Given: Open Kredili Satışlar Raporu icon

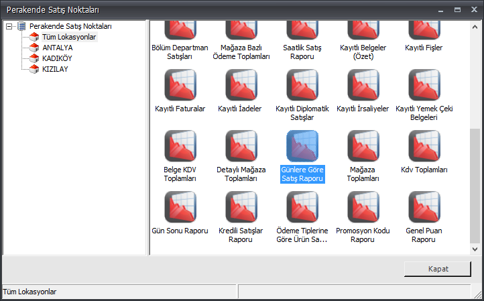Looking at the screenshot, I should (241, 207).
